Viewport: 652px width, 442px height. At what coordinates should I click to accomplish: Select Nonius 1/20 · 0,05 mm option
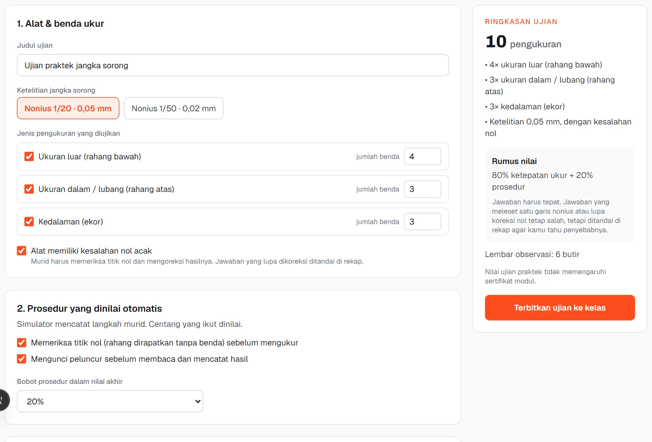point(68,108)
